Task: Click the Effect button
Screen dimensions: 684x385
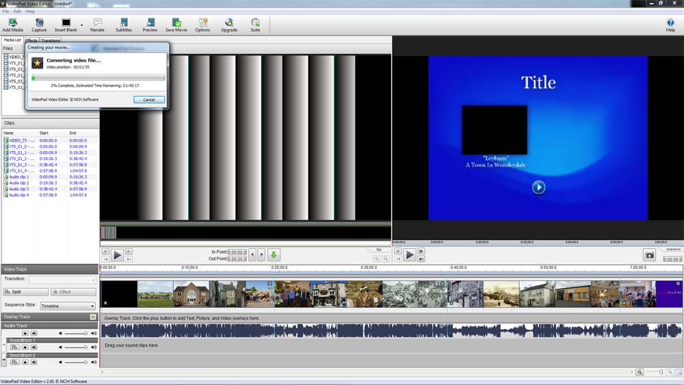Action: [73, 292]
